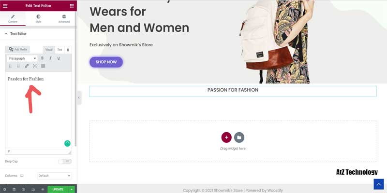This screenshot has height=193, width=387.
Task: Click the green UPDATE button
Action: (x=58, y=189)
